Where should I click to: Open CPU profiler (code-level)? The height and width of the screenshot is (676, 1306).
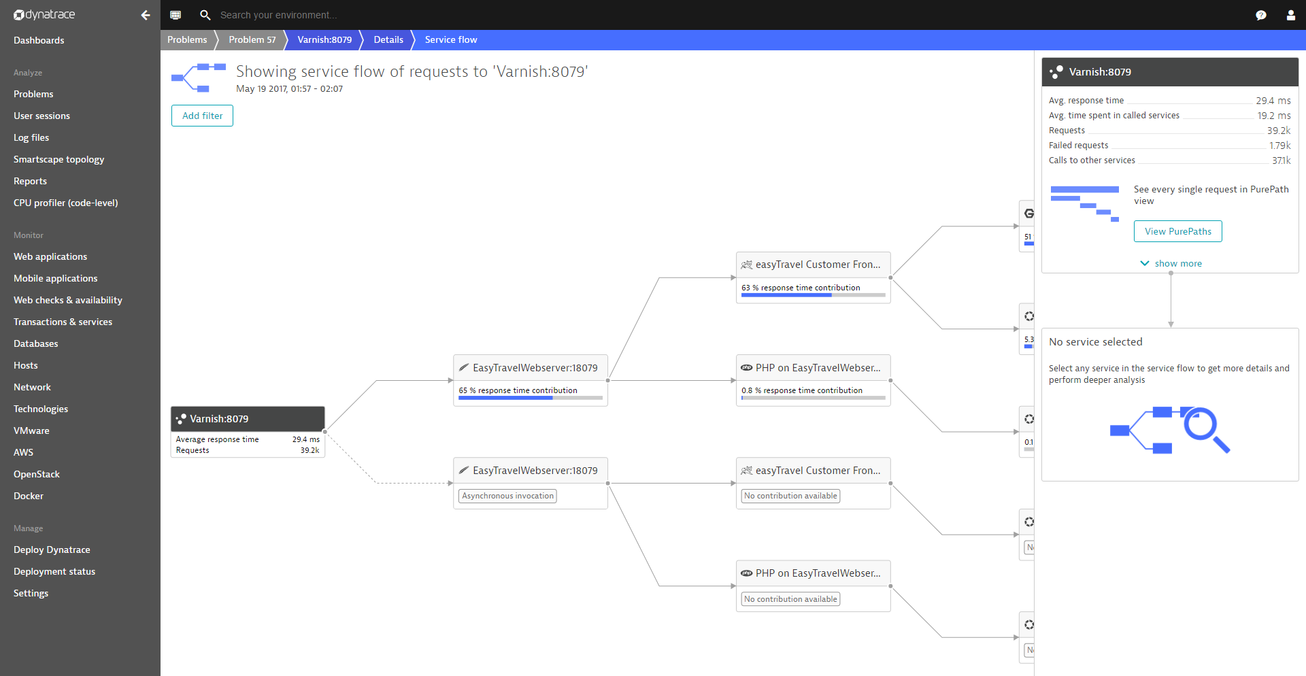click(x=65, y=203)
